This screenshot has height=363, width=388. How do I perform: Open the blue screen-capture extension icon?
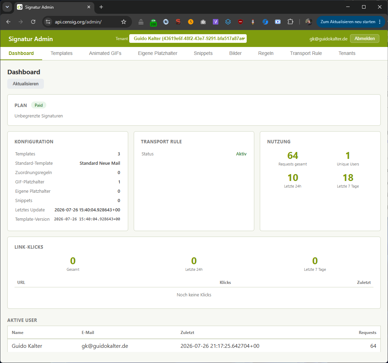tap(278, 22)
